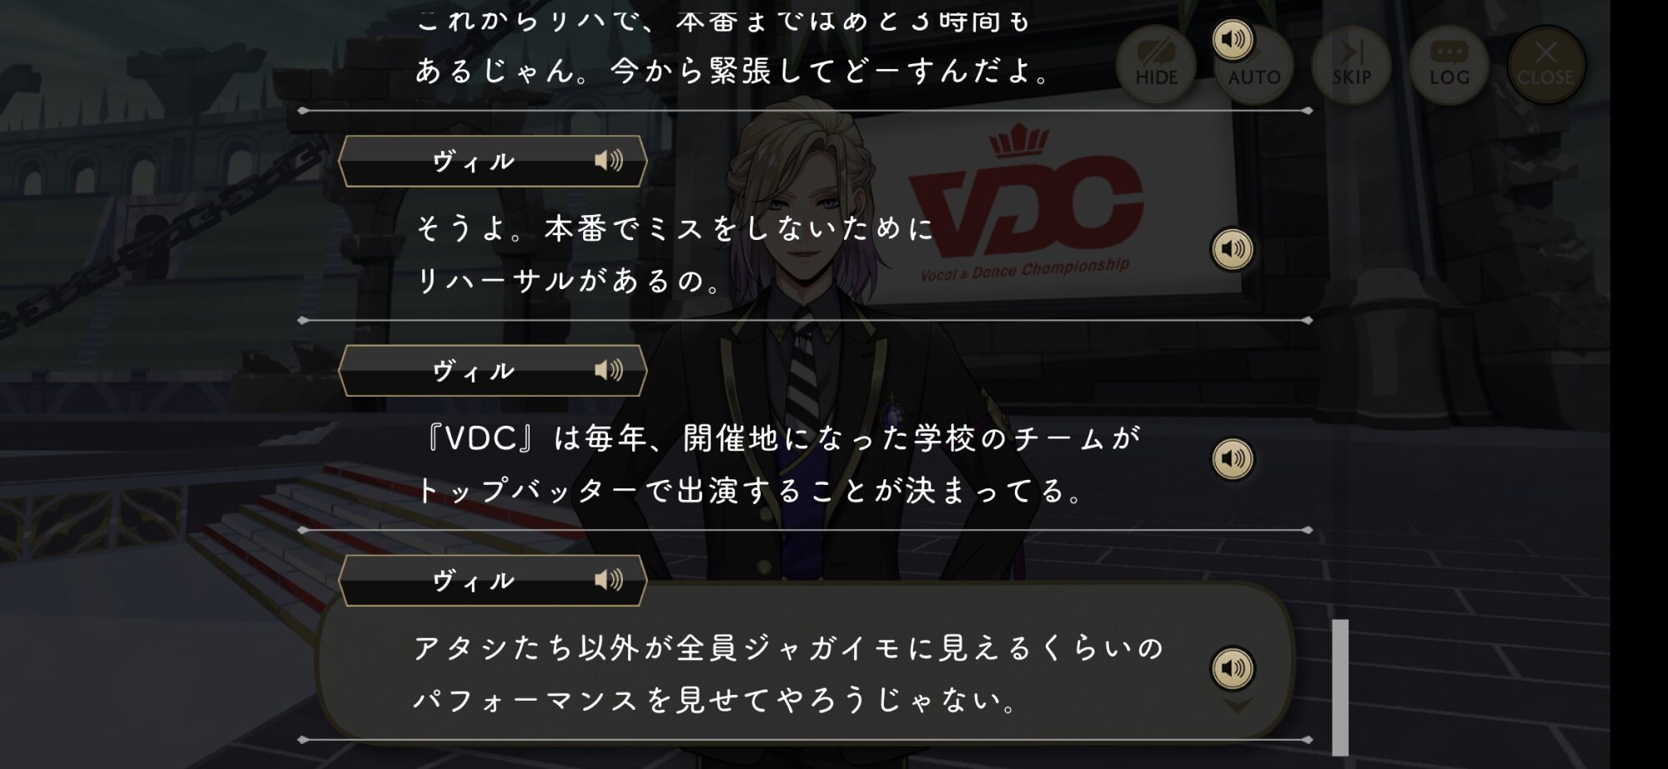Select the そうよ。本番でミス dialogue entry

[805, 253]
